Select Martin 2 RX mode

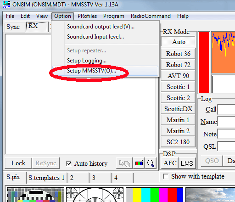(x=178, y=131)
